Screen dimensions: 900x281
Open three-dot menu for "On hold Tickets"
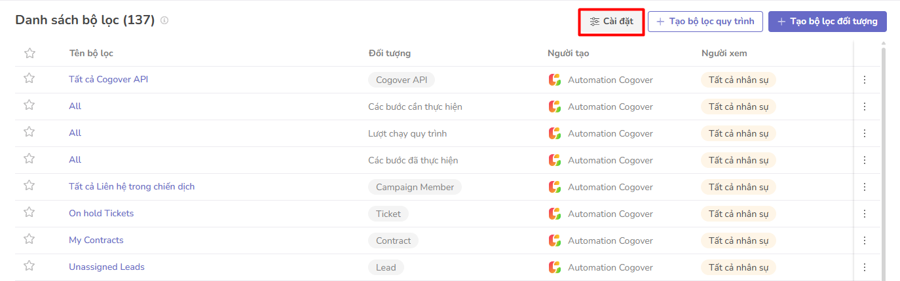[x=864, y=214]
